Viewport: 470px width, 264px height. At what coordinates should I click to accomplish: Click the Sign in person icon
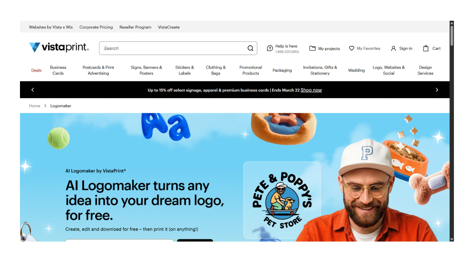click(x=394, y=48)
